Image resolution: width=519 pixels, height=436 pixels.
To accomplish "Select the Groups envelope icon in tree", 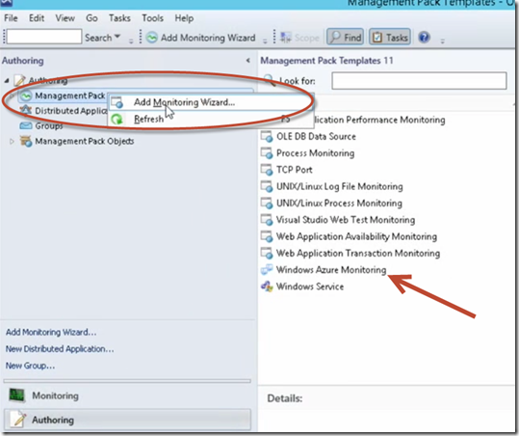I will click(x=26, y=125).
